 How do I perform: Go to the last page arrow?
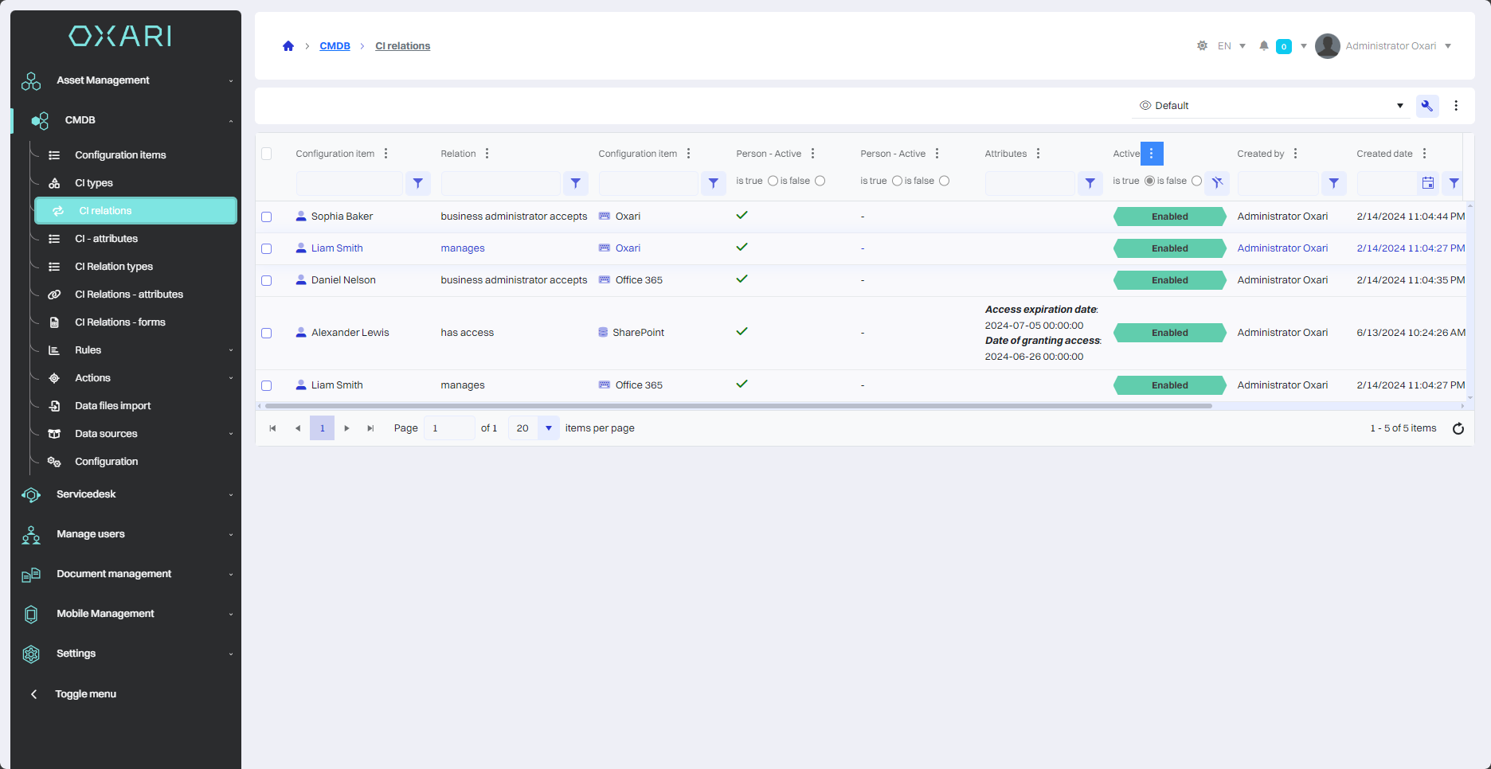(370, 428)
